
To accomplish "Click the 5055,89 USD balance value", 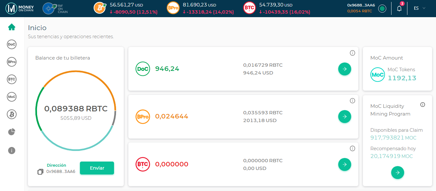I will coord(76,118).
